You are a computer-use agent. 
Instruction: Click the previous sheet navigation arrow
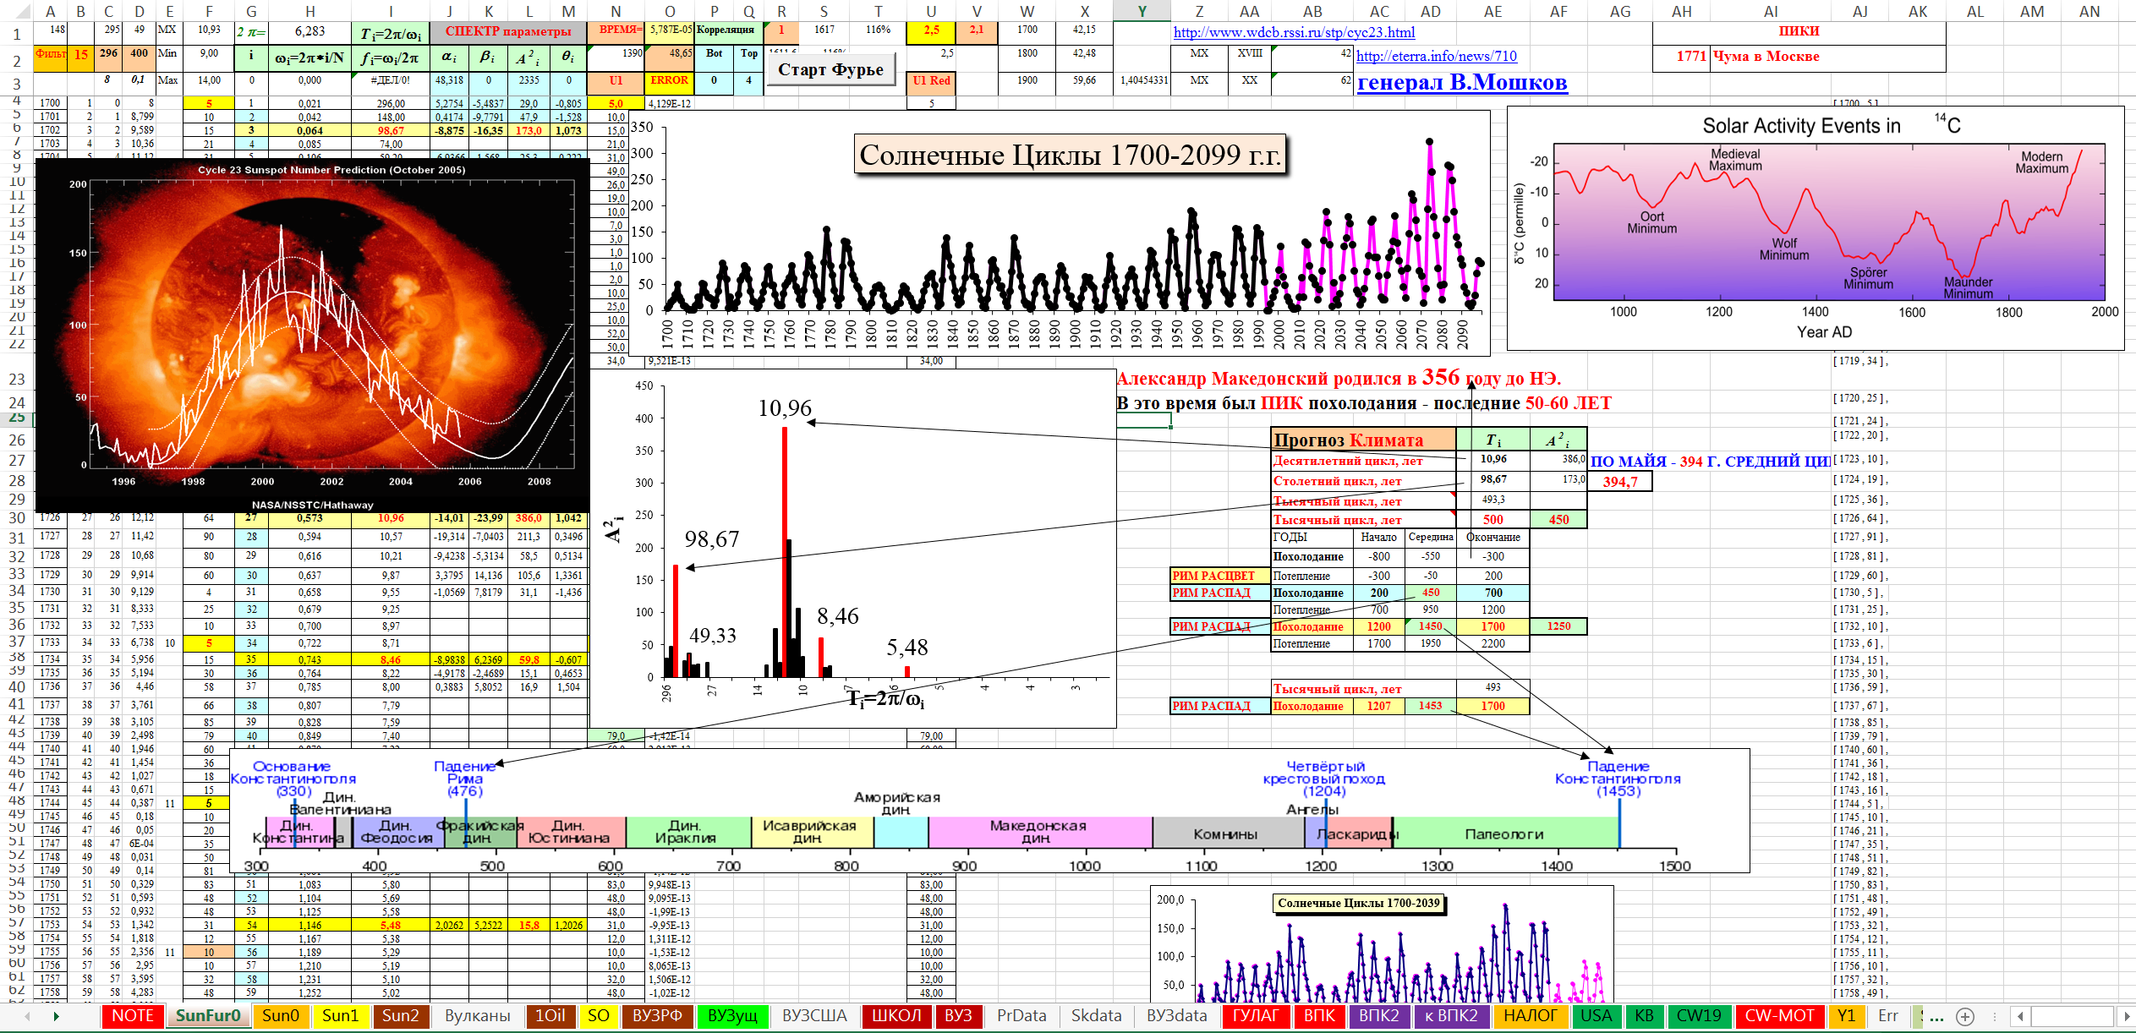(28, 1016)
